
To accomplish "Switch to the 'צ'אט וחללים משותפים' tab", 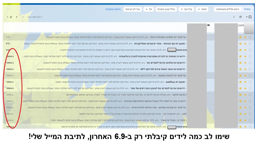I will (x=226, y=9).
